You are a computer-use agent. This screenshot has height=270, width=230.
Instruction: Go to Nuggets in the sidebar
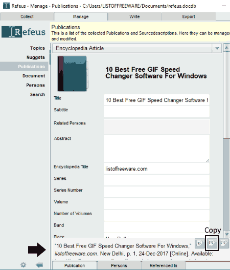36,57
